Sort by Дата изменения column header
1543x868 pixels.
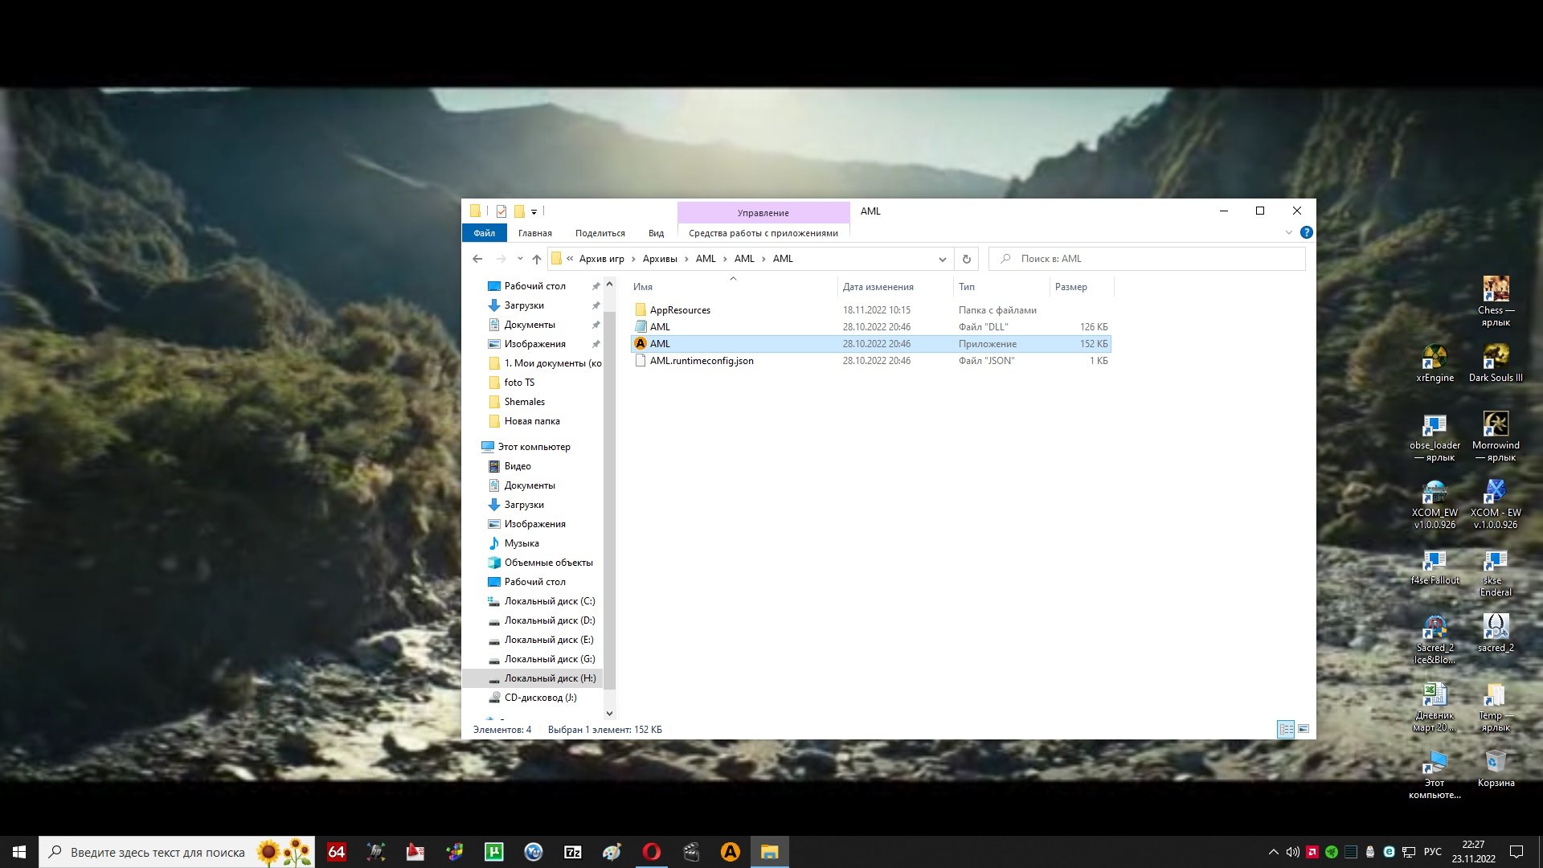tap(878, 287)
